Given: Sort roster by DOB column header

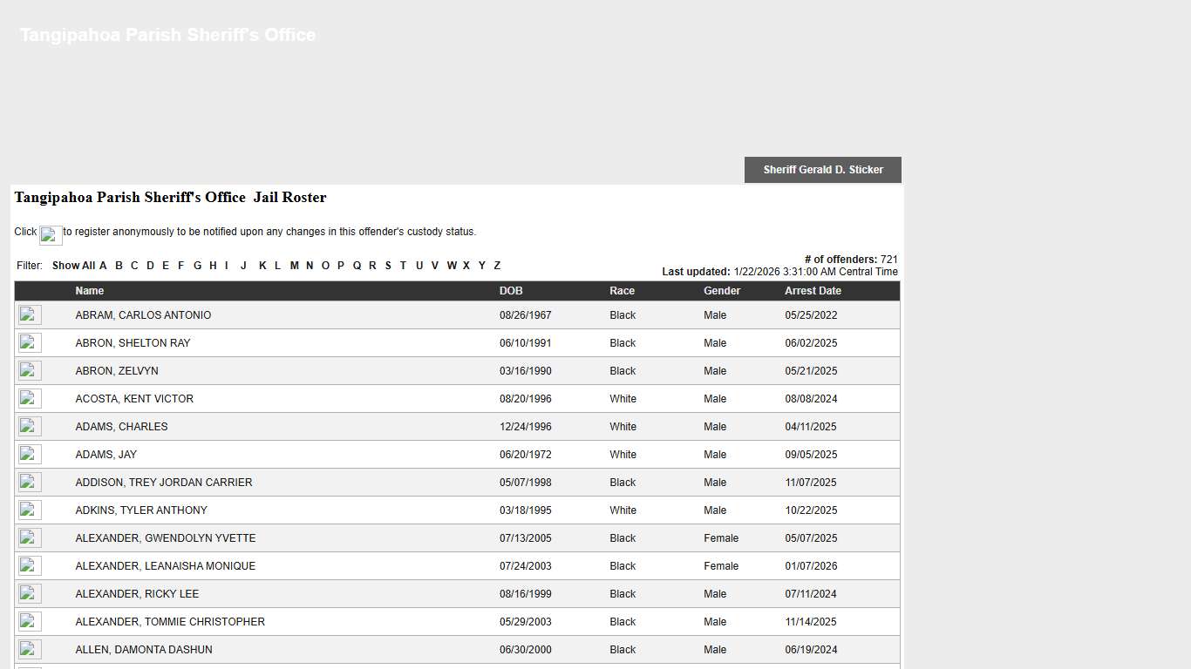Looking at the screenshot, I should [x=511, y=291].
